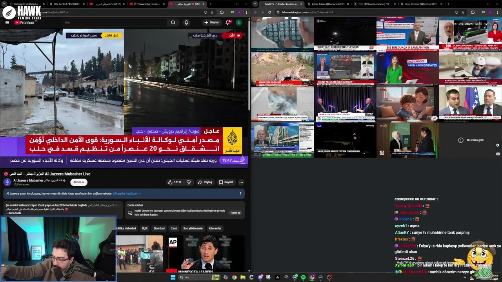This screenshot has height=282, width=502.
Task: Switch to X'te Conflict tab
Action: pos(67,4)
